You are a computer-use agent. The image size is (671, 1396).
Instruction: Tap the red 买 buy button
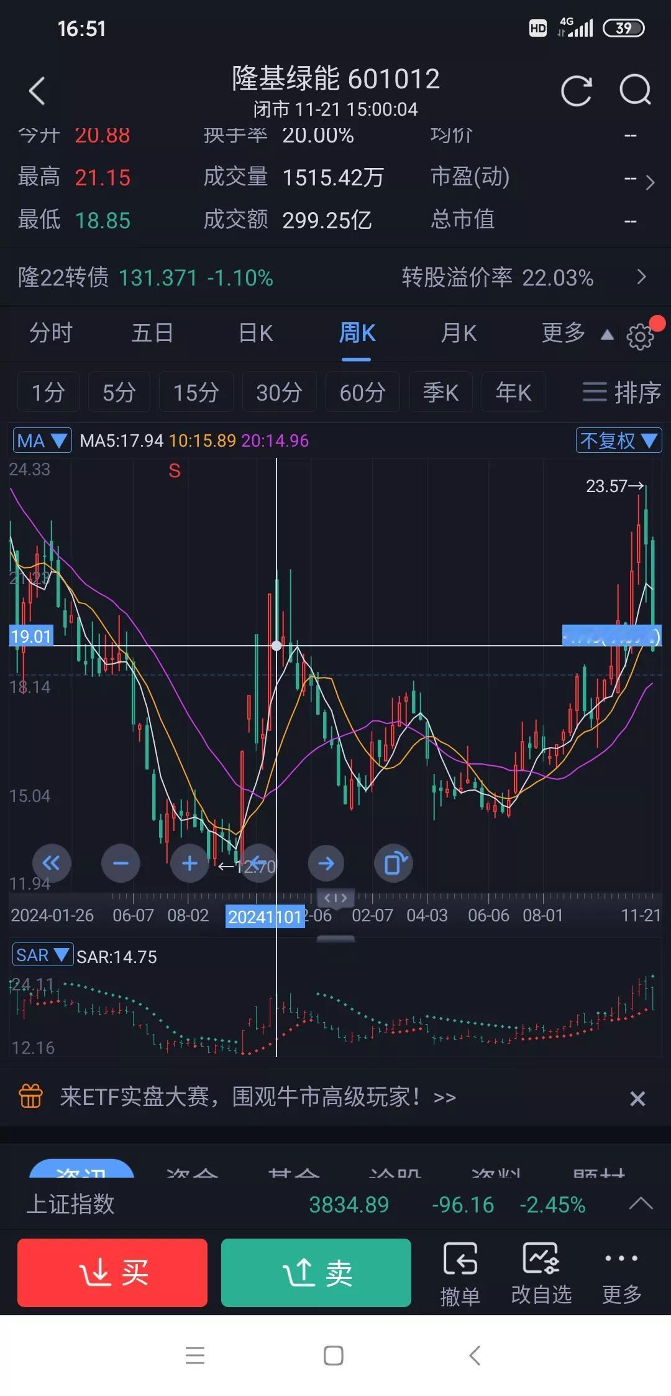click(x=112, y=1272)
